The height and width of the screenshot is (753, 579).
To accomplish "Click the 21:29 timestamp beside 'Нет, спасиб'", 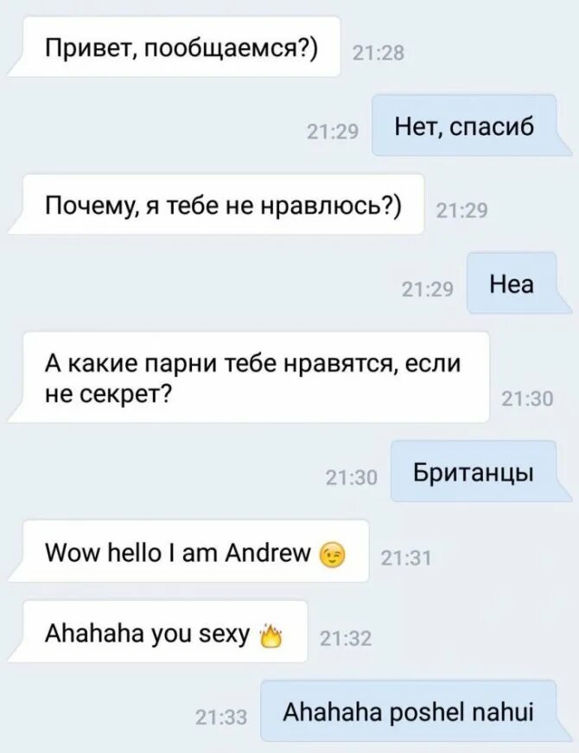I will [x=333, y=132].
